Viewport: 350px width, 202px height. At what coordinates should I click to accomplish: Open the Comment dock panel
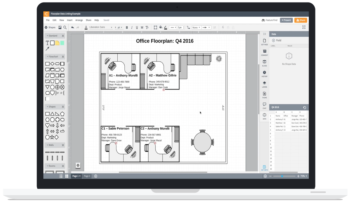[264, 53]
